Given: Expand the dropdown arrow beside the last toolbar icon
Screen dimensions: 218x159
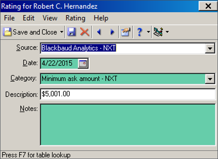Looking at the screenshot, I should pyautogui.click(x=167, y=32).
